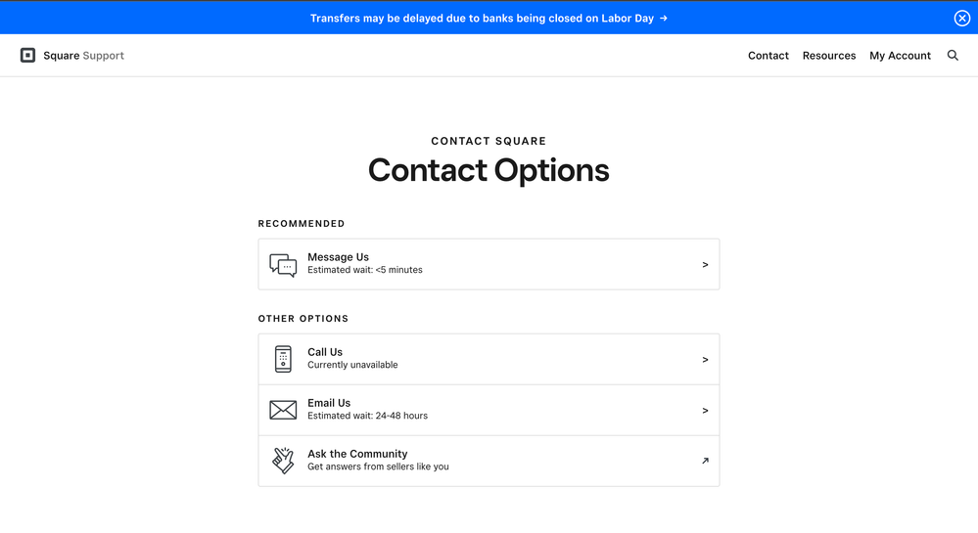Choose the Email Us title text

pyautogui.click(x=329, y=403)
